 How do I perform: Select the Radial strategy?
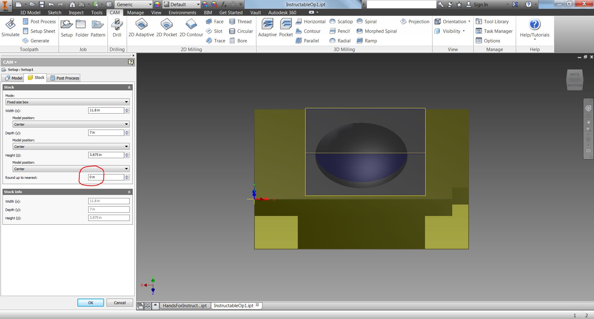[x=340, y=41]
